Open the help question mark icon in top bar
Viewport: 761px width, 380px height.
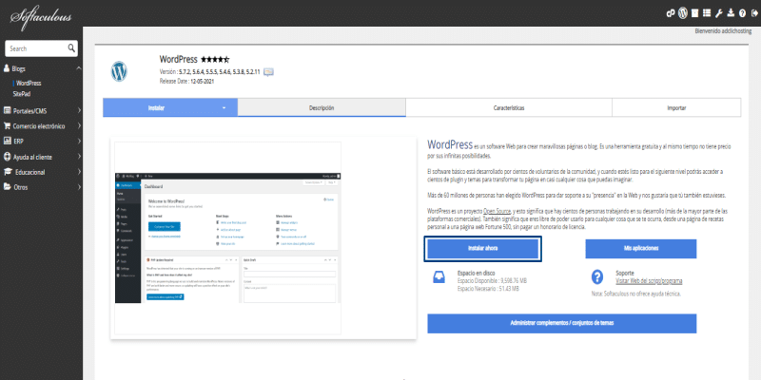pos(743,13)
